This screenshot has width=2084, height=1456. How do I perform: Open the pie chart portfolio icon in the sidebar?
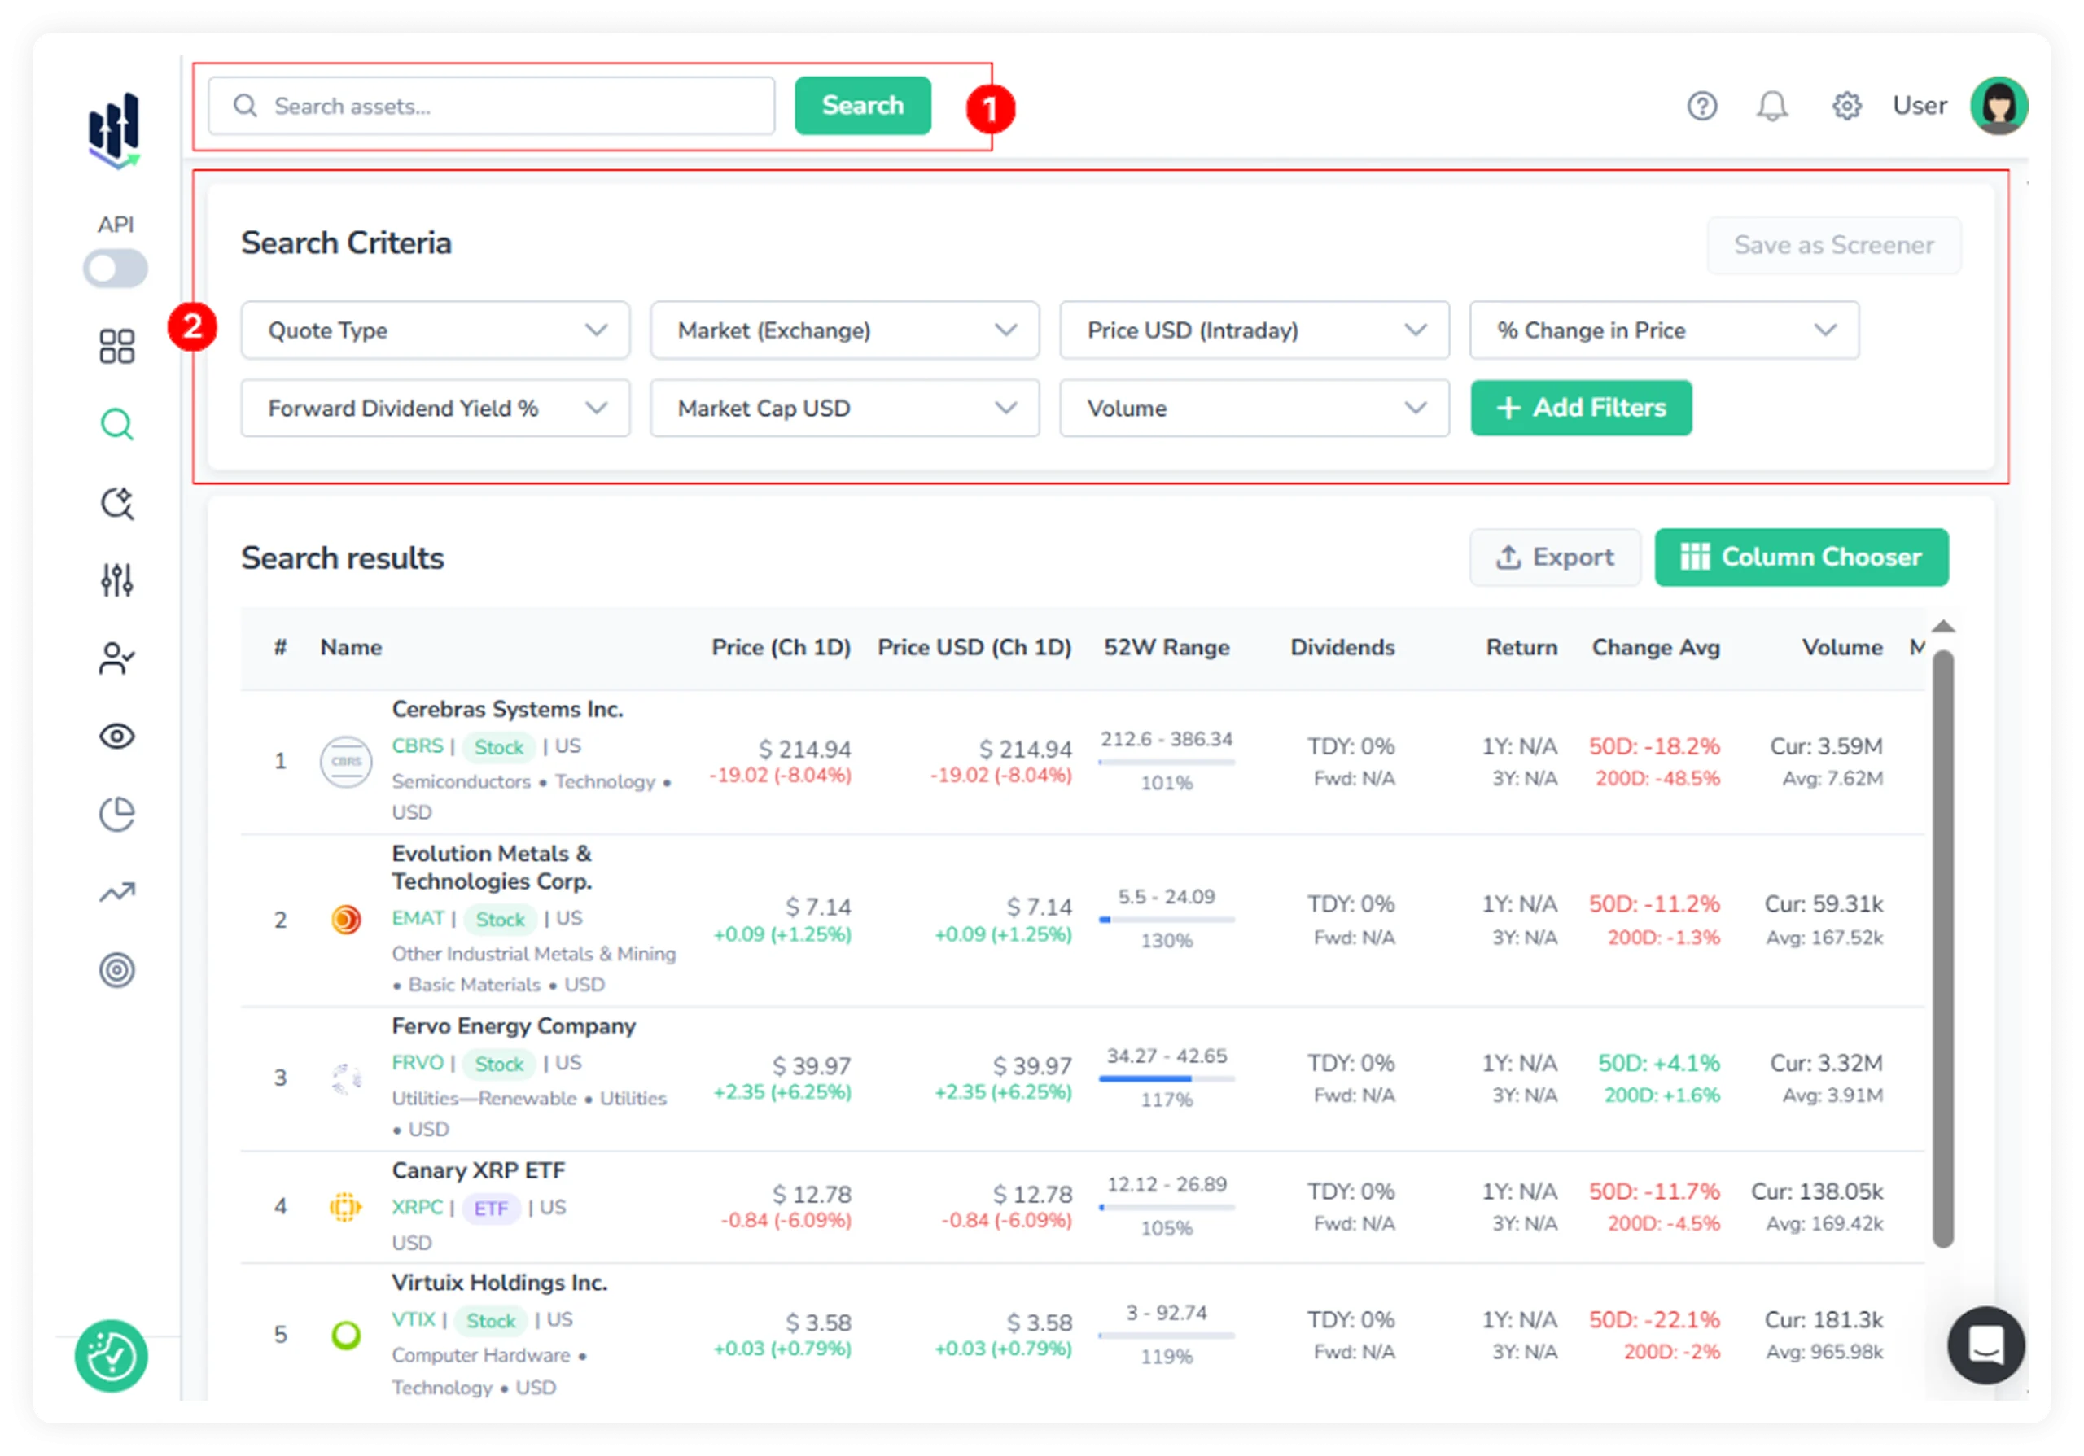tap(116, 815)
